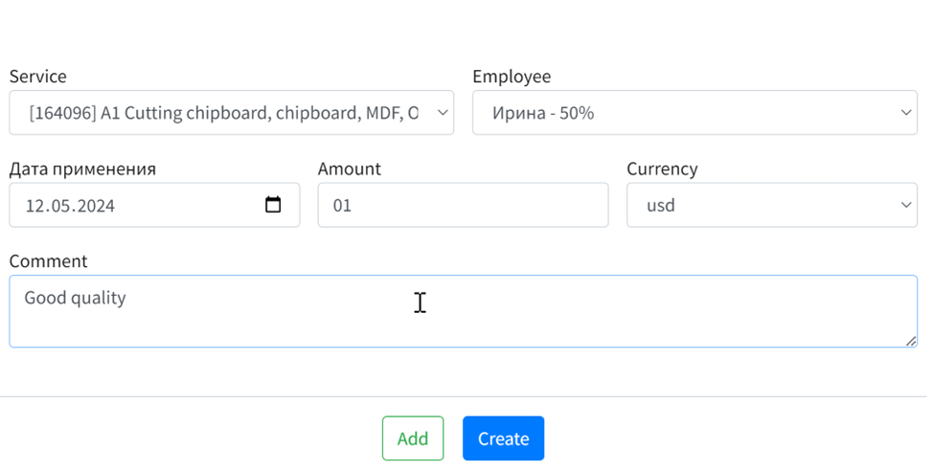Click the Comment field label

(48, 261)
